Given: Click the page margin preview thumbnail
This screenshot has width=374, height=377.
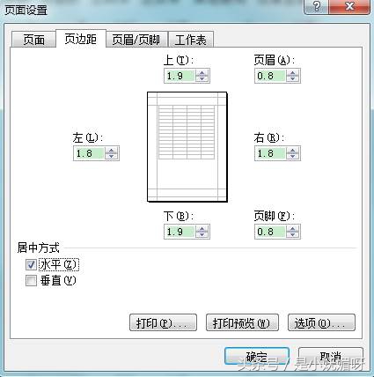Looking at the screenshot, I should (187, 147).
